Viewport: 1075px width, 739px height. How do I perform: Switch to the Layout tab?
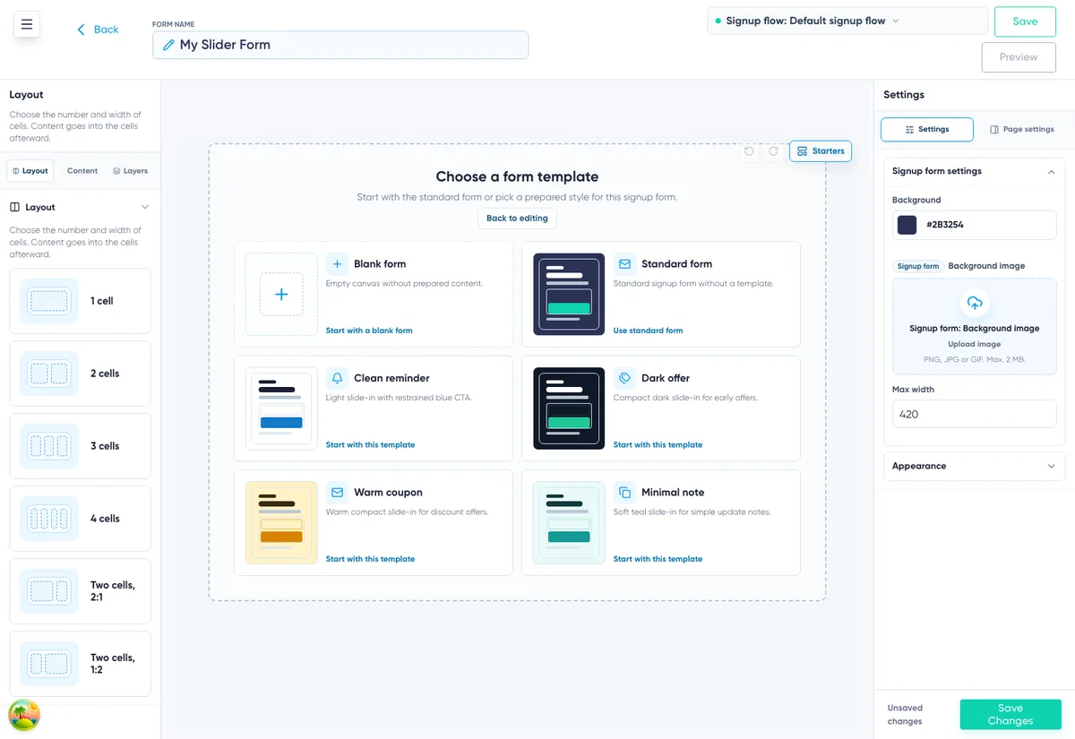coord(30,170)
